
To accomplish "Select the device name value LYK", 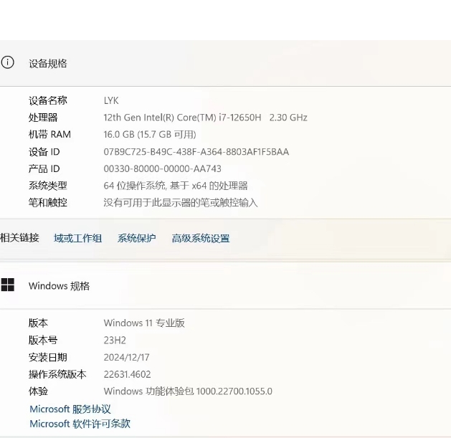I will pos(111,100).
